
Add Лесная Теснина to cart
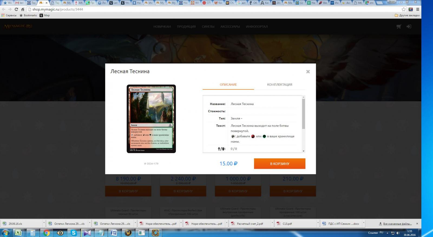pyautogui.click(x=279, y=164)
